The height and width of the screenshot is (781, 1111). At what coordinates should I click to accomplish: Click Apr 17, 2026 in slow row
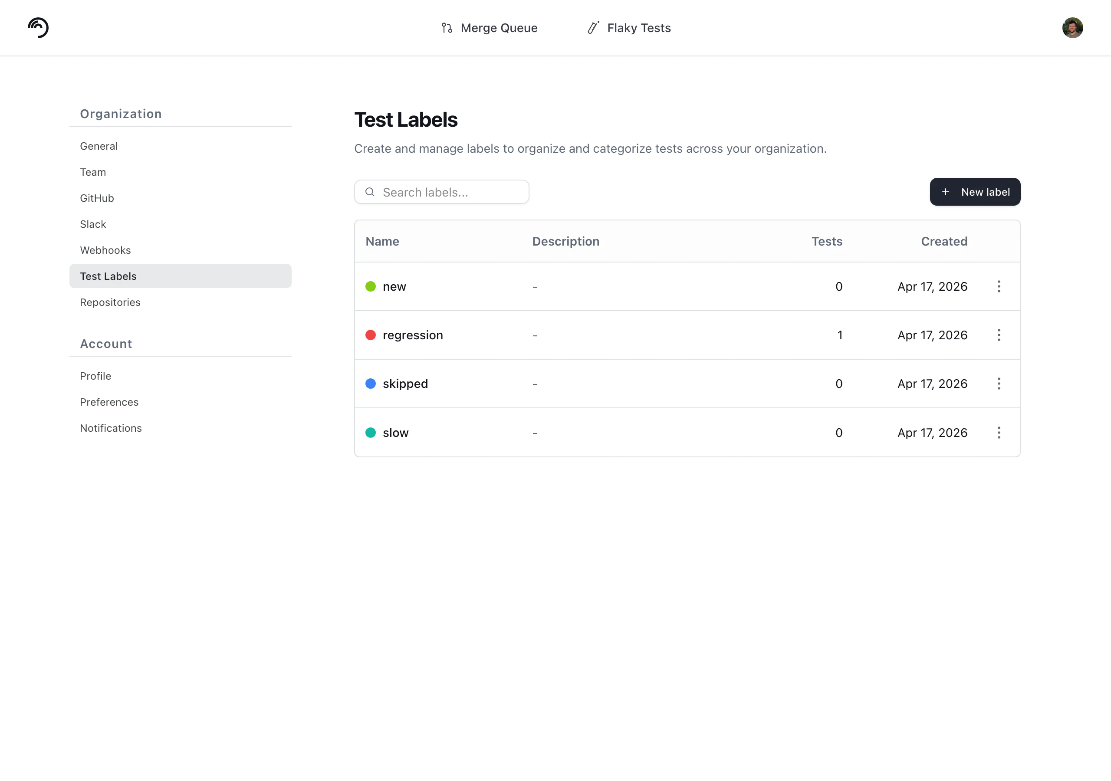(933, 433)
